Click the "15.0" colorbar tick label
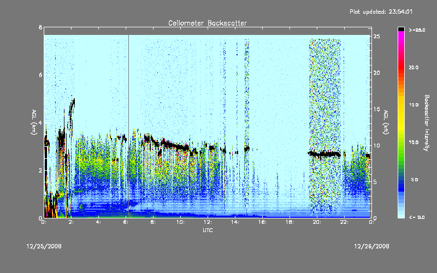Viewport: 437px width, 273px height. pyautogui.click(x=414, y=105)
